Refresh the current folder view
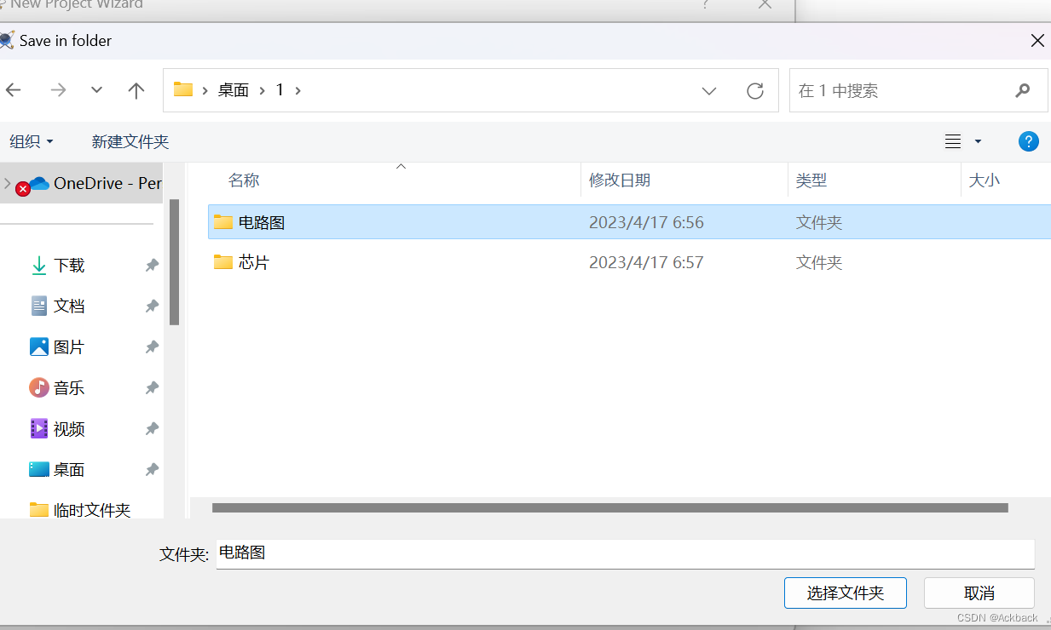This screenshot has width=1051, height=630. click(x=755, y=89)
